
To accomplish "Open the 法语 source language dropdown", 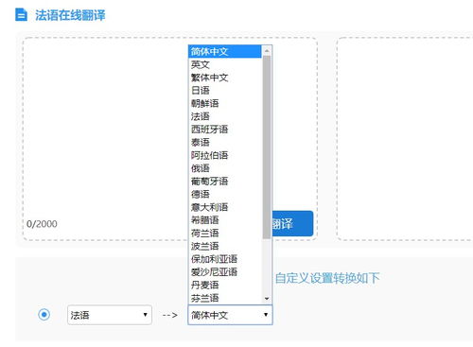I will click(110, 315).
